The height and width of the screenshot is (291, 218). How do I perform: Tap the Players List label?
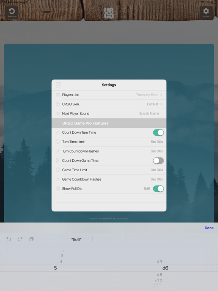pos(70,95)
